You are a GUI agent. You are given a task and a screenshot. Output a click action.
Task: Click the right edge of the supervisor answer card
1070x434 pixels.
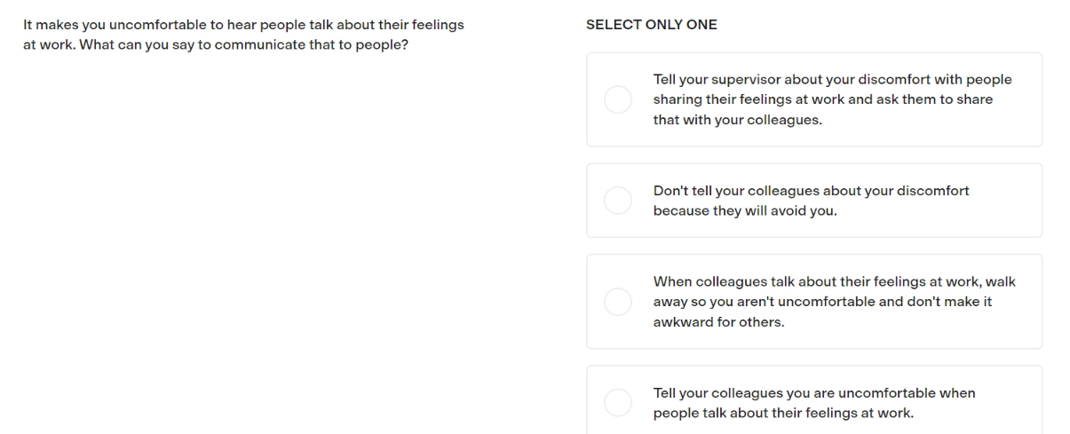1041,99
